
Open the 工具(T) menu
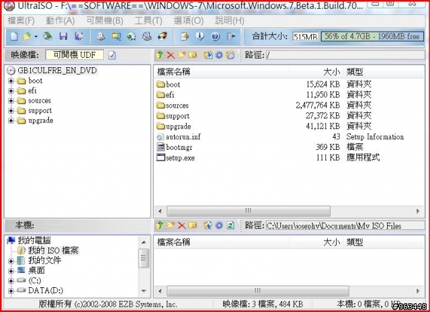148,21
